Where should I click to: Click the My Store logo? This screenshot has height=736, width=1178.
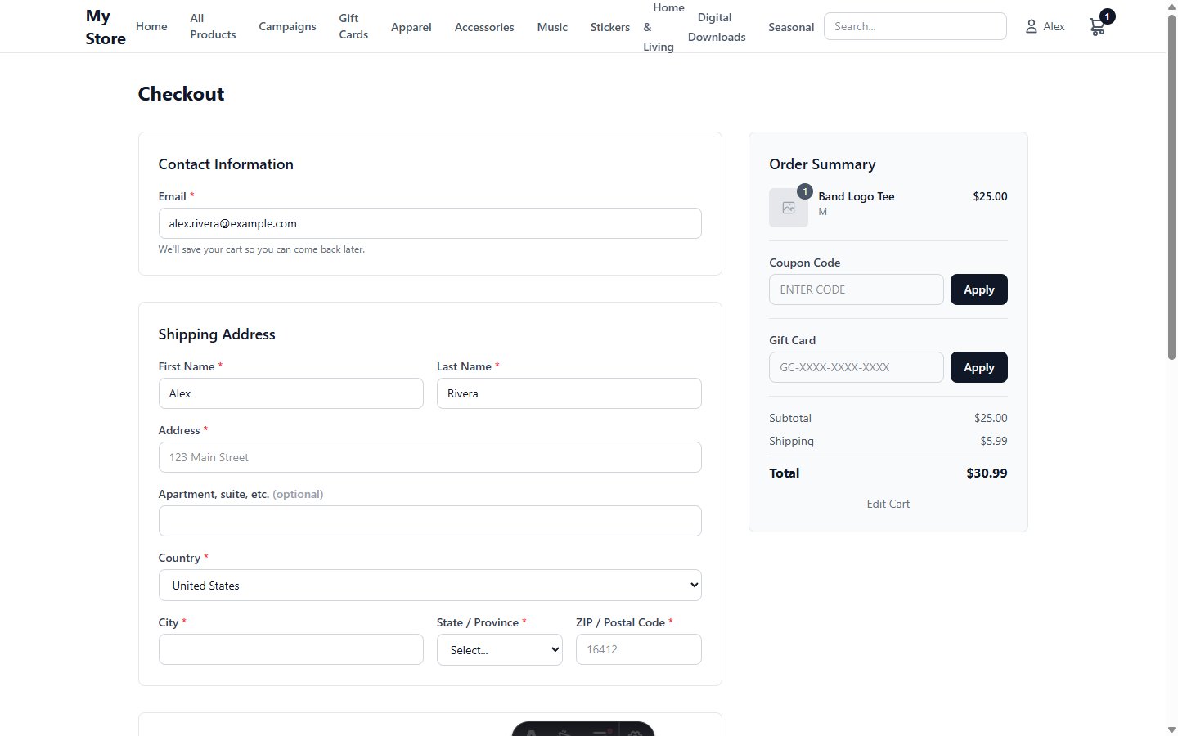tap(106, 27)
